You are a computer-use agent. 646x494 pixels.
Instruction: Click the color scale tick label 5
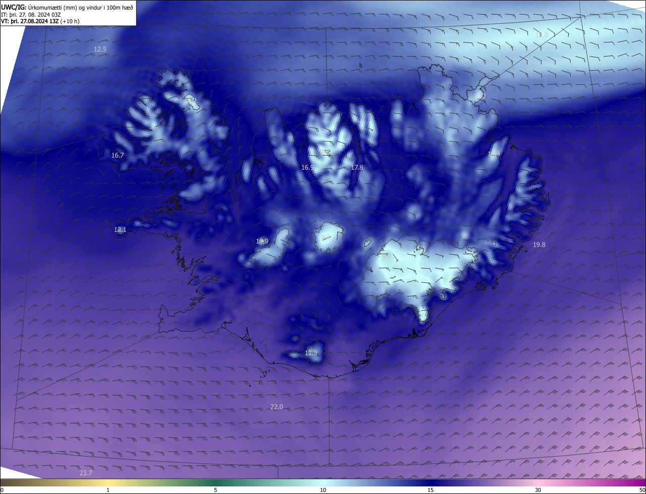tap(216, 490)
